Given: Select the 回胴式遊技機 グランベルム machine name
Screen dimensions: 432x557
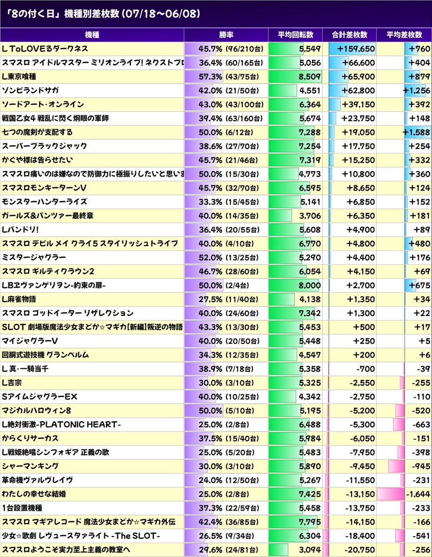Looking at the screenshot, I should pos(46,355).
